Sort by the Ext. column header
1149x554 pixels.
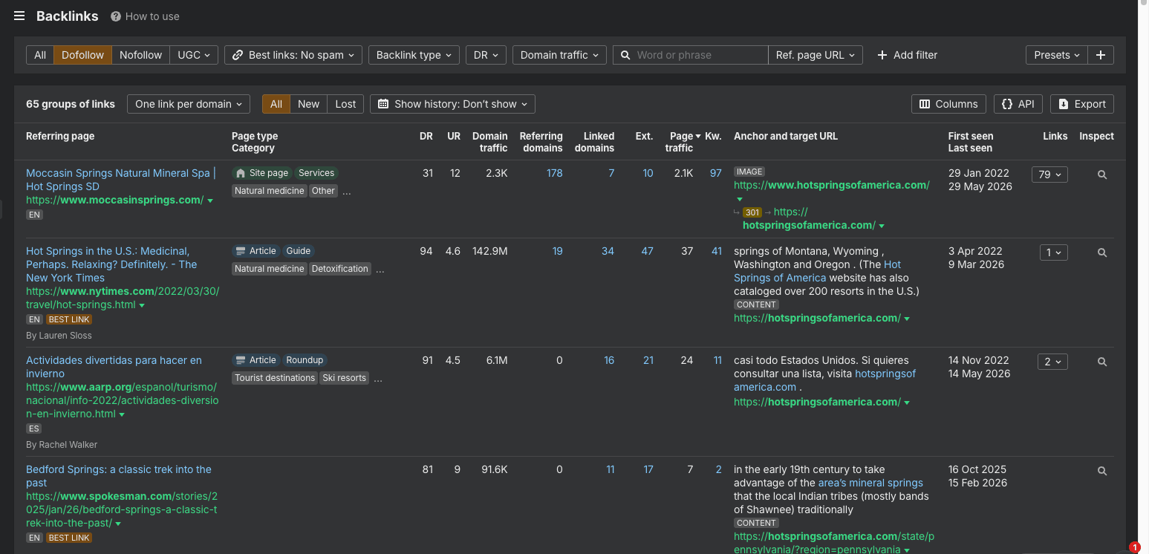coord(644,136)
